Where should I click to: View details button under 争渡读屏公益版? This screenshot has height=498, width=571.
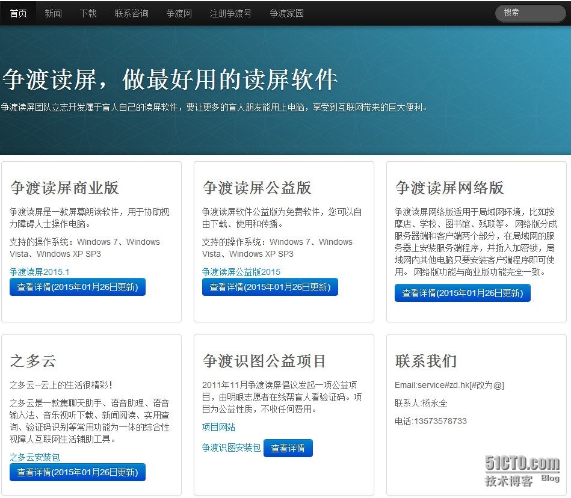point(270,287)
